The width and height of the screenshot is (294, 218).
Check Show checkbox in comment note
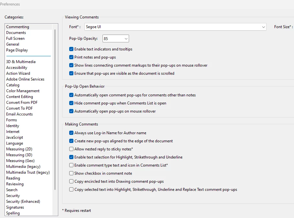(x=71, y=173)
